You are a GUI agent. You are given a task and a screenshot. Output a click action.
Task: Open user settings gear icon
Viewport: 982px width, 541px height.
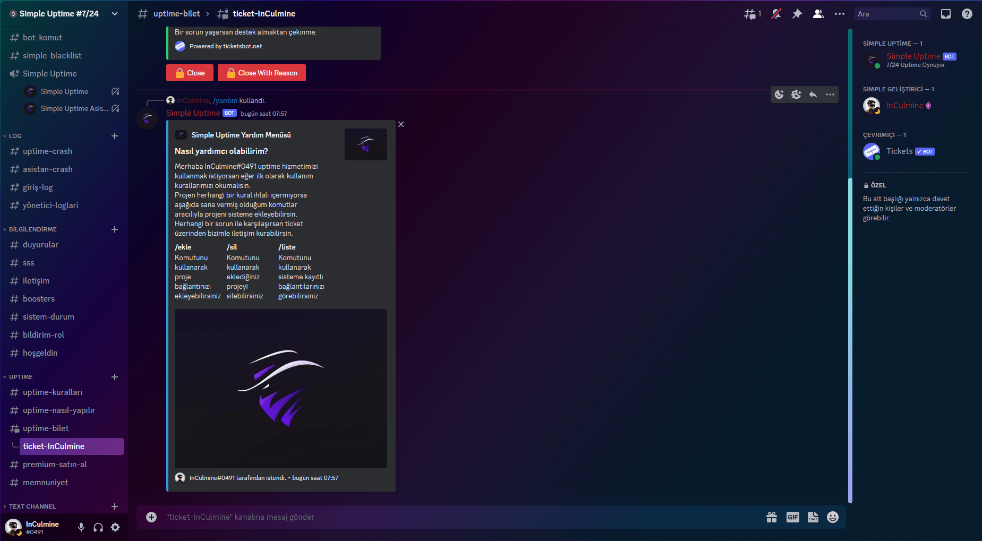point(115,527)
